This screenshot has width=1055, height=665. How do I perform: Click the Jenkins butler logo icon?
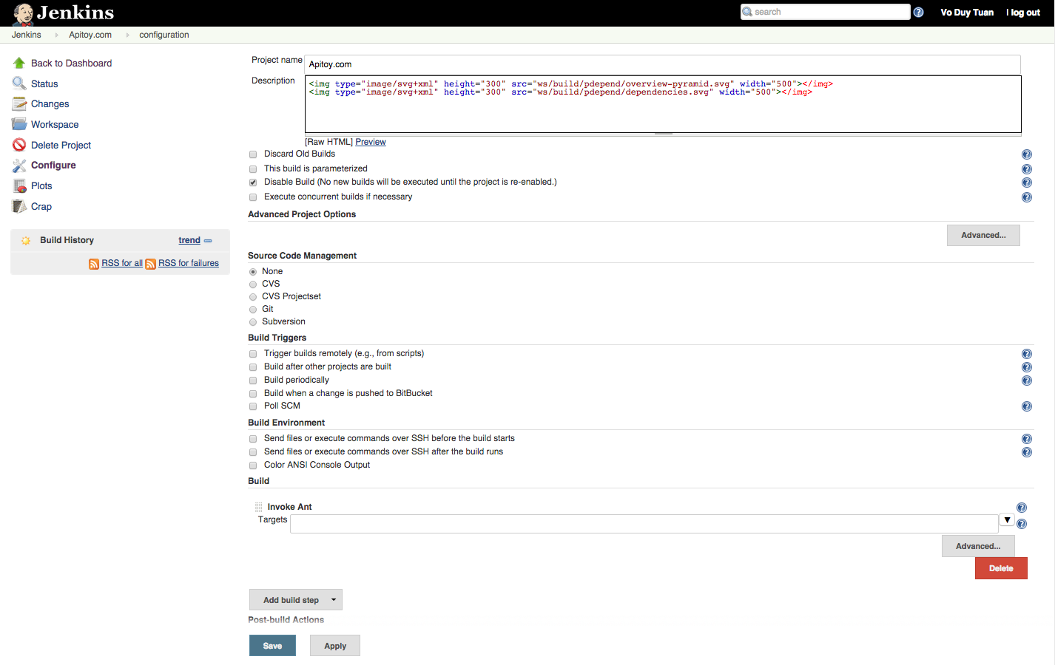point(23,13)
